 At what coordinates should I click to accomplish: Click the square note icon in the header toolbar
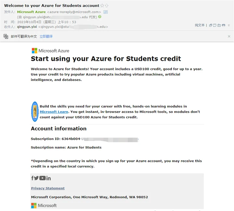pyautogui.click(x=214, y=25)
